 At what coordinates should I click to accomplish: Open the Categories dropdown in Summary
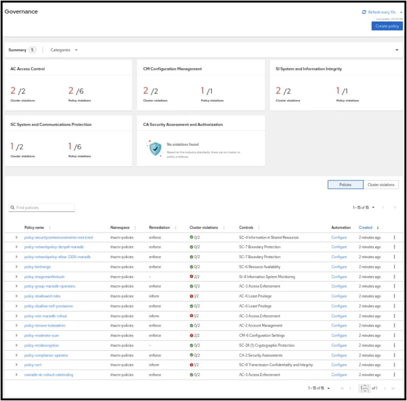[64, 50]
